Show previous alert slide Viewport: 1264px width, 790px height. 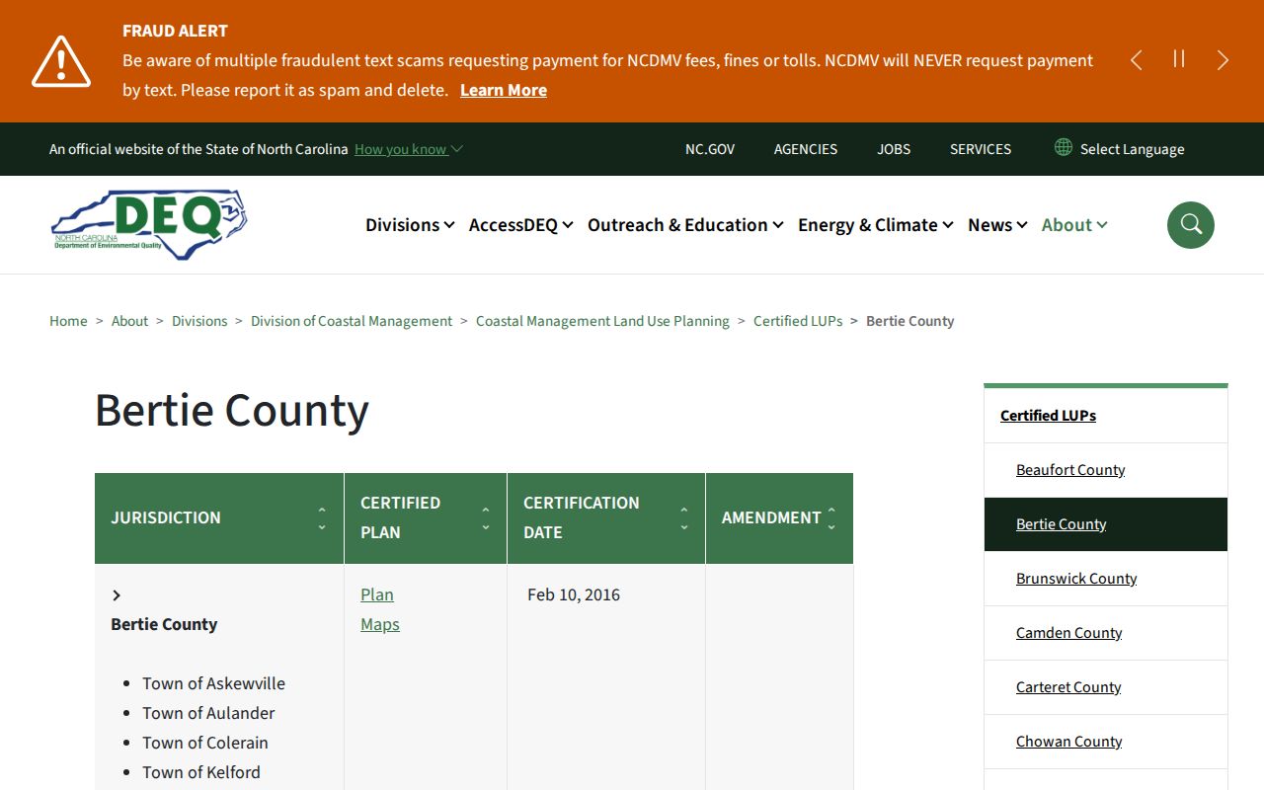(x=1137, y=60)
